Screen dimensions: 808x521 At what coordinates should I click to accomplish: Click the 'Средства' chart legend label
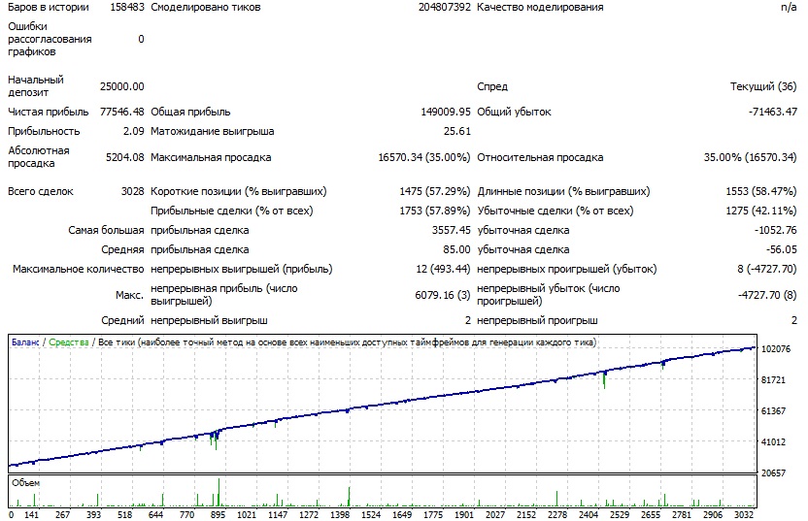[x=69, y=342]
